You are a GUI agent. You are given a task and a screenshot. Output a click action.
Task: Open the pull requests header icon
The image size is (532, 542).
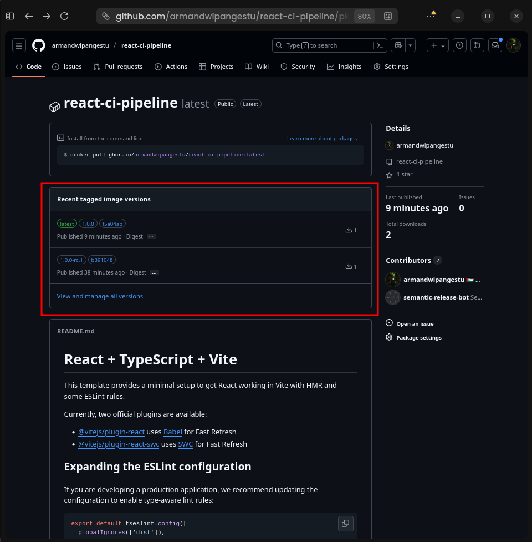click(x=477, y=45)
